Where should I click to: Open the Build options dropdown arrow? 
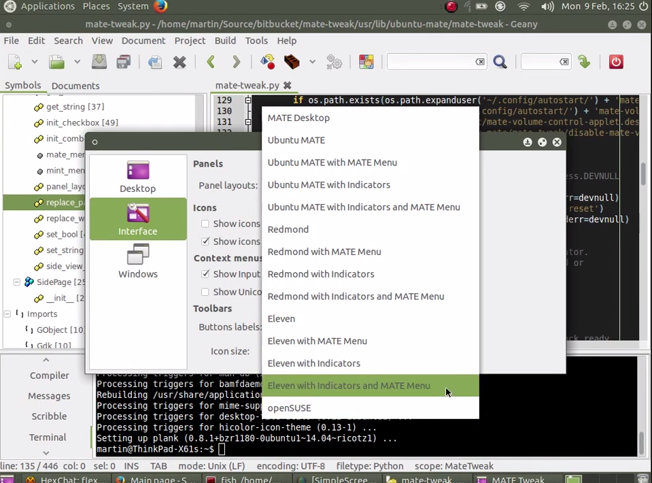(x=312, y=62)
